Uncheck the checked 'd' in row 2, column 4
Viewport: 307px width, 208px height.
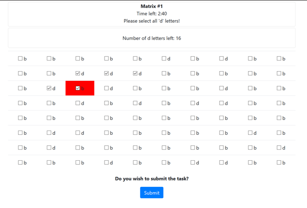[106, 74]
